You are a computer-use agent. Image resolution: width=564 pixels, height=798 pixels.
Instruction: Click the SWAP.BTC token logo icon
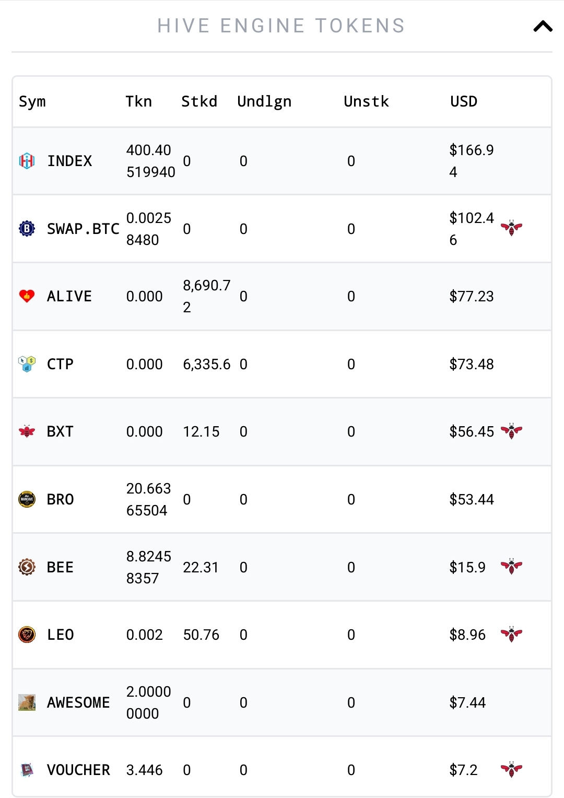coord(27,229)
